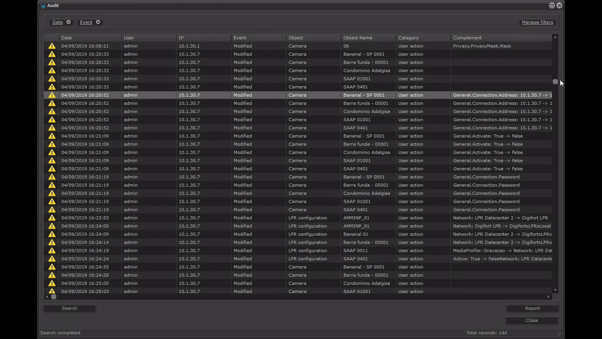Click the Audit window app icon in title bar

43,6
